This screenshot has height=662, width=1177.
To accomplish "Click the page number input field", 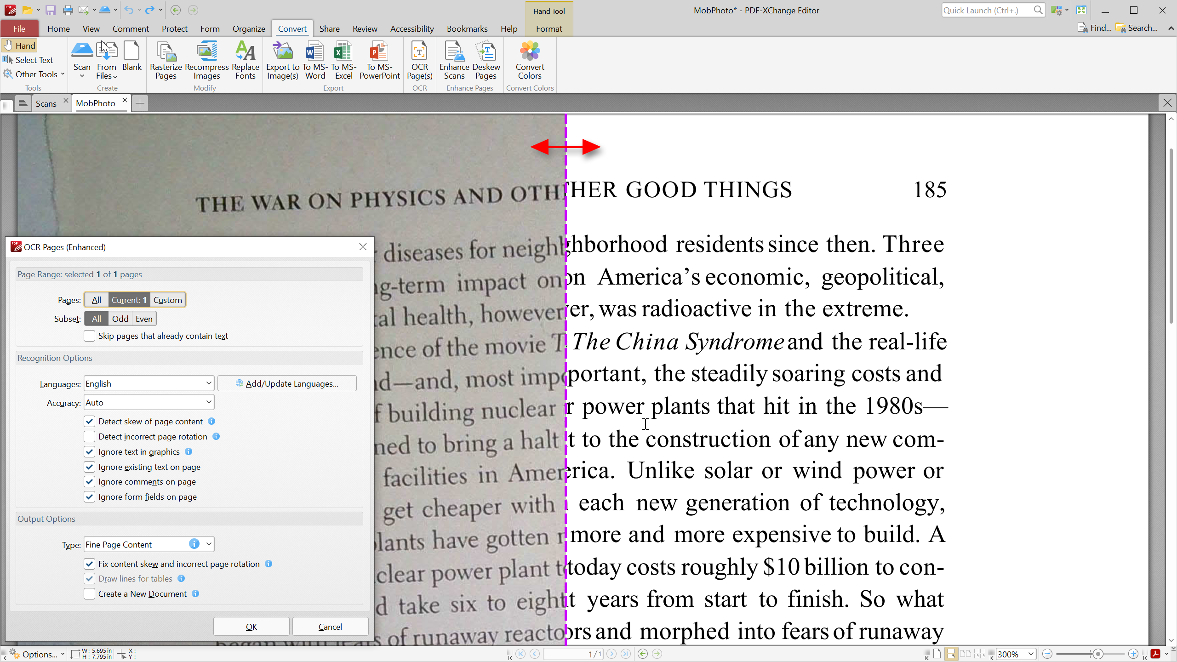I will [572, 654].
